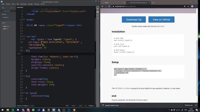Click the Chrome address bar URL
200x112 pixels.
coord(125,6)
